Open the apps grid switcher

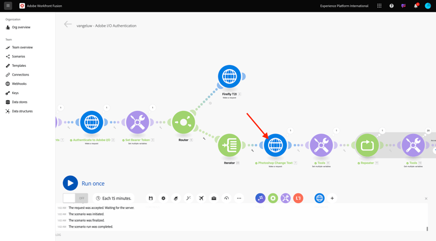pos(379,6)
